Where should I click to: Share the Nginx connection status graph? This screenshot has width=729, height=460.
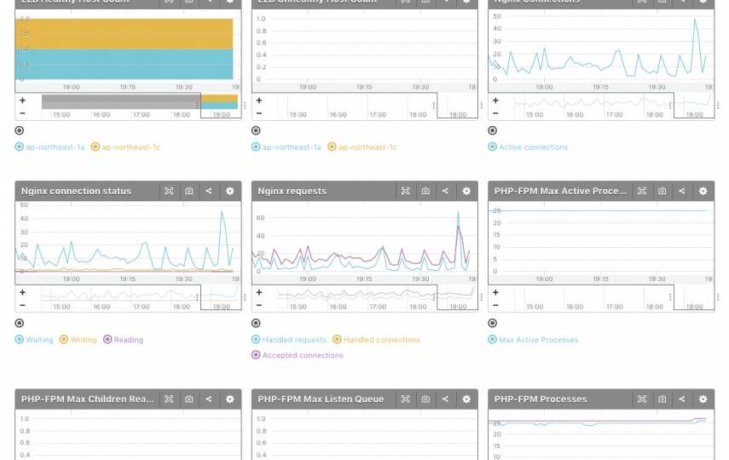pos(209,192)
